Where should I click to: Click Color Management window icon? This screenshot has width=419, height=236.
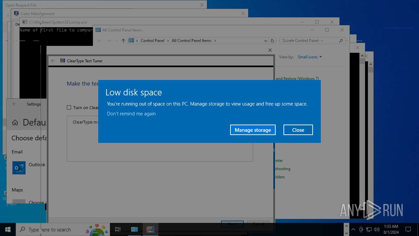tap(16, 13)
